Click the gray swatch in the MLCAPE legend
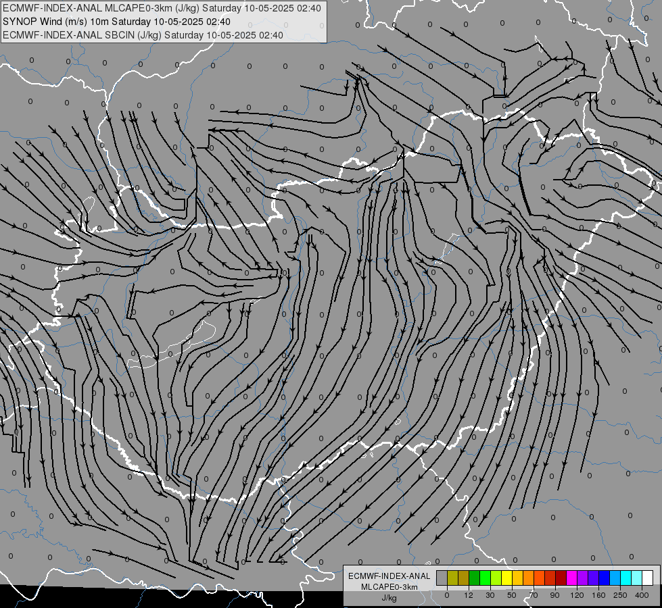Image resolution: width=662 pixels, height=608 pixels. pyautogui.click(x=442, y=578)
